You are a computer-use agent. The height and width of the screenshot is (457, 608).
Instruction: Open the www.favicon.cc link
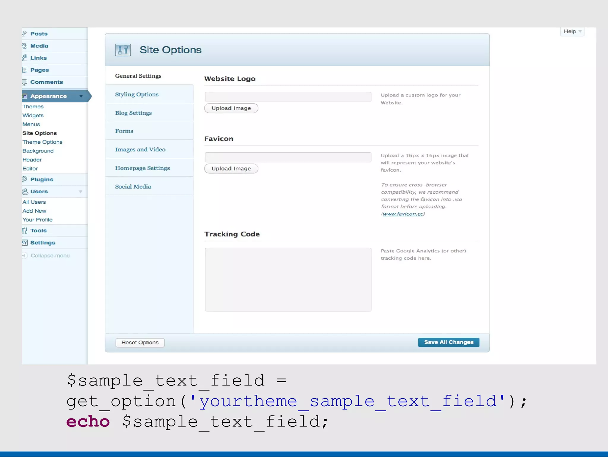point(403,214)
